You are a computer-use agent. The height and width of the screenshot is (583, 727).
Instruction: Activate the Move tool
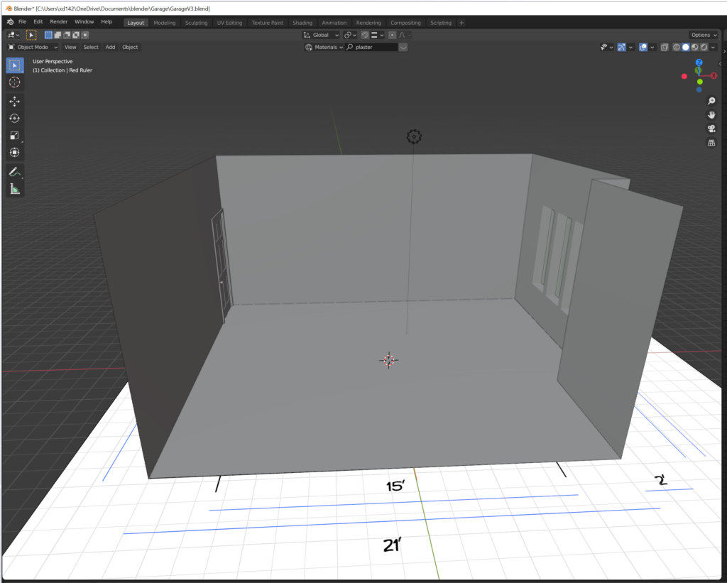(x=14, y=102)
